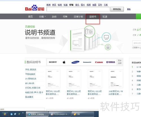Viewport: 141px width, 117px height.
Task: Click the Lenovo brand logo
Action: [x=87, y=62]
